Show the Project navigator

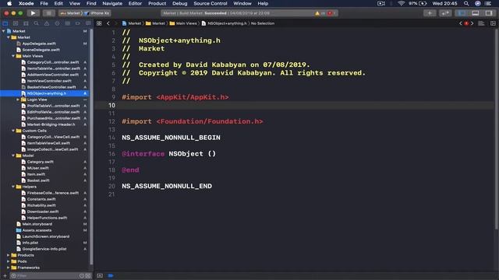5,23
